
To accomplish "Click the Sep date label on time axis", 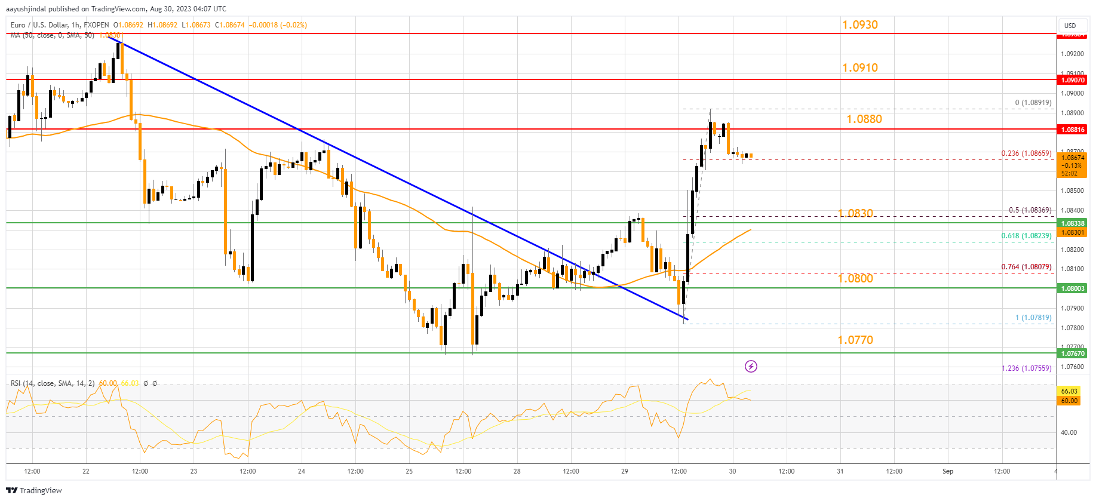I will click(948, 471).
